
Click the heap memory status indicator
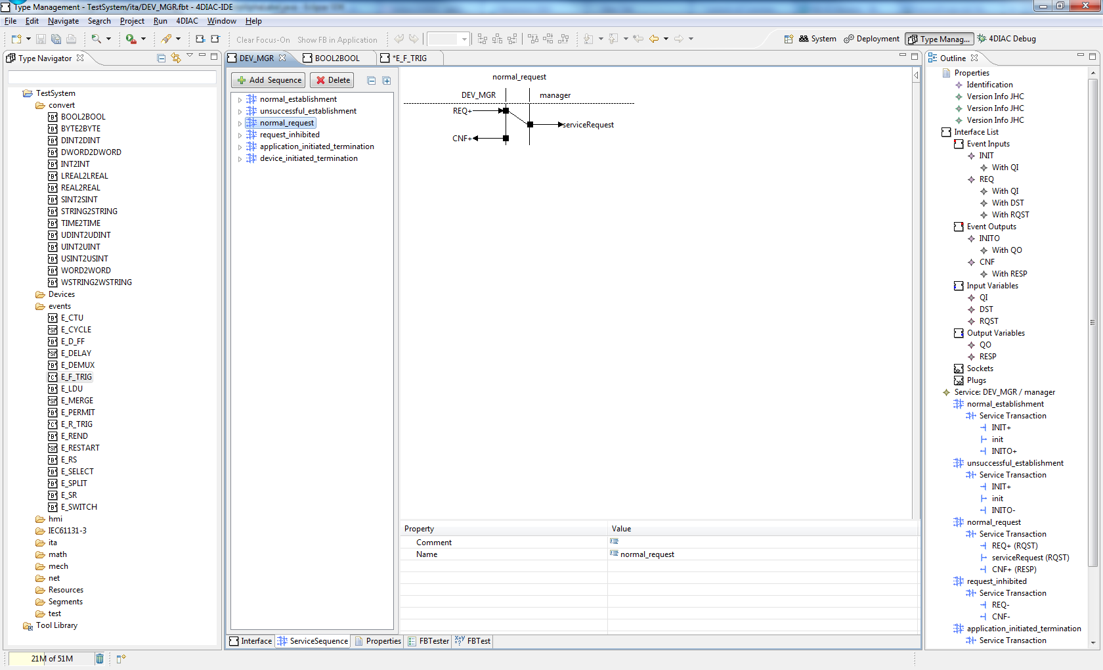pos(51,659)
